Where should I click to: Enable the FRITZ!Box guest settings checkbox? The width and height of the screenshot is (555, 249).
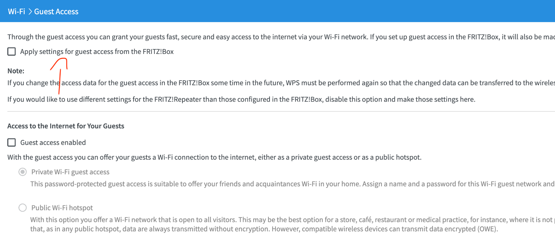pyautogui.click(x=12, y=52)
